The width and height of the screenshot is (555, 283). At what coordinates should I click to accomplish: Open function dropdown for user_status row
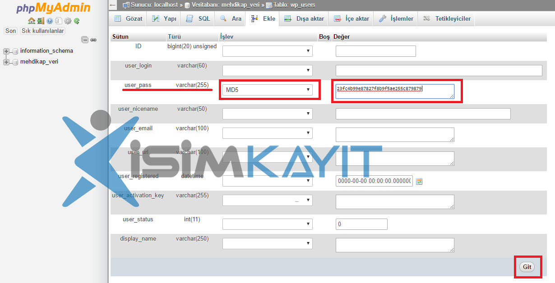pyautogui.click(x=268, y=224)
